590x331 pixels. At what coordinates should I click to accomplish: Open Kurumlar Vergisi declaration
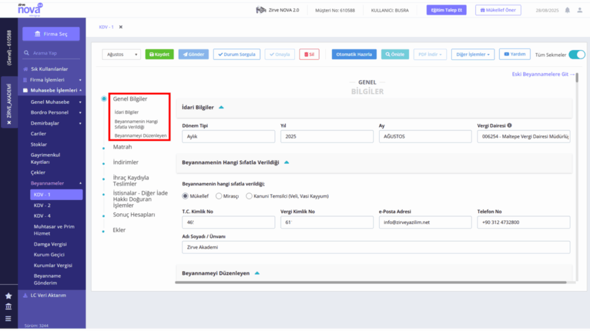tap(53, 265)
